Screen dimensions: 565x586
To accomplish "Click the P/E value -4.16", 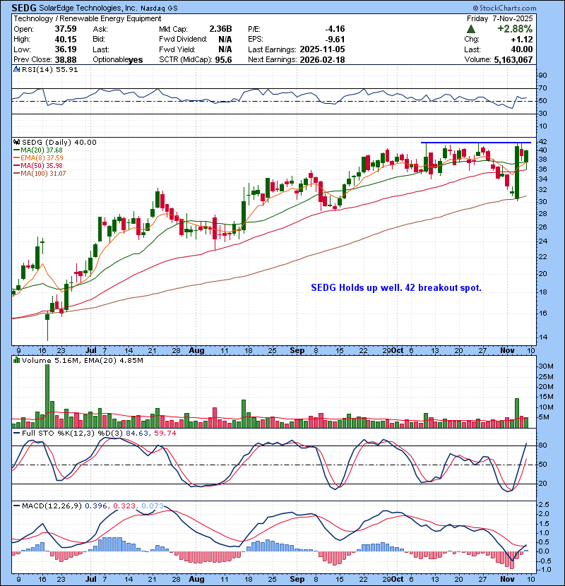I will [x=335, y=29].
